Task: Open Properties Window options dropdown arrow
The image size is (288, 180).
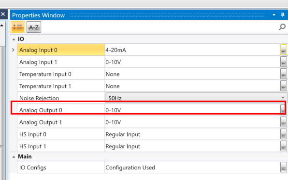Action: [x=274, y=15]
